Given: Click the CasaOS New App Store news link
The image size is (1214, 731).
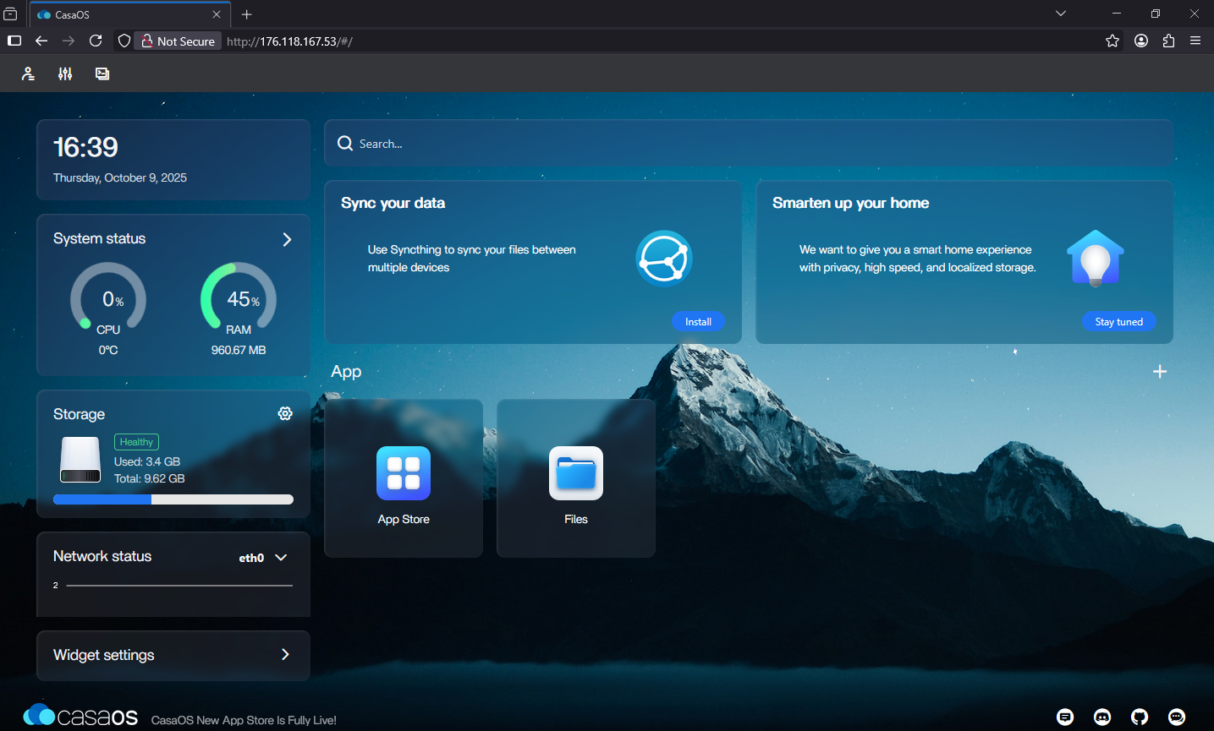Looking at the screenshot, I should 244,720.
